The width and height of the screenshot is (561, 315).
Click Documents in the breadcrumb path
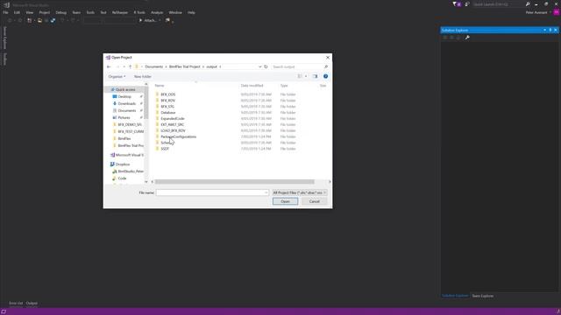[x=154, y=66]
